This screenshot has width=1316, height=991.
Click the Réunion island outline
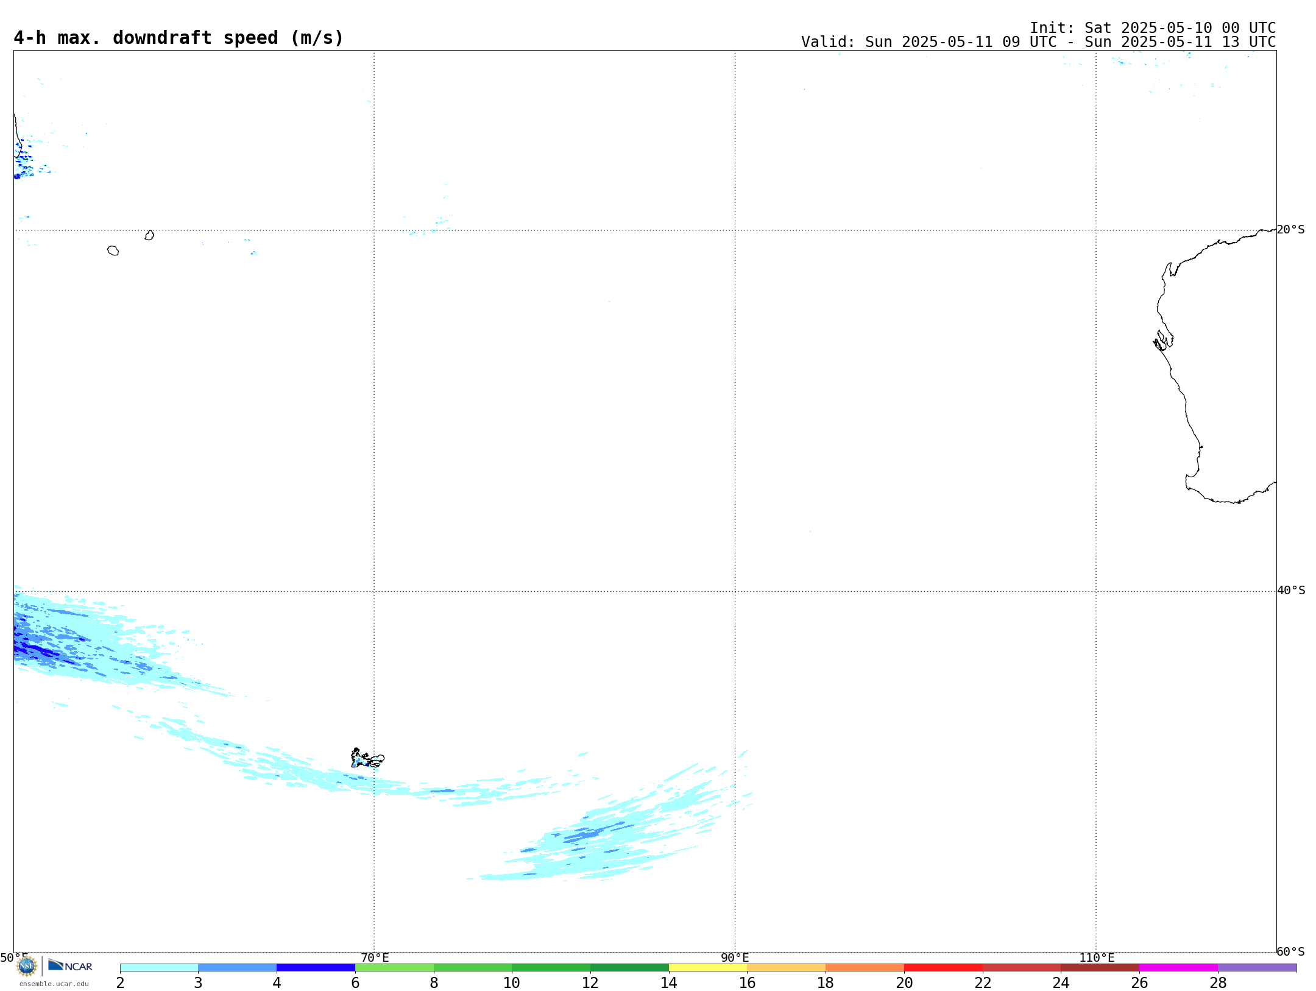(x=113, y=250)
